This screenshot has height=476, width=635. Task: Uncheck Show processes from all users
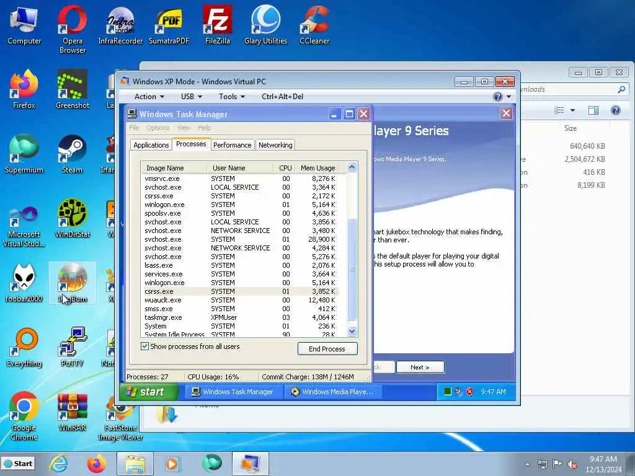pyautogui.click(x=144, y=346)
